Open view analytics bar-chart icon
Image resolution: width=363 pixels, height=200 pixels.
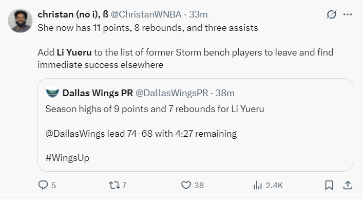257,185
